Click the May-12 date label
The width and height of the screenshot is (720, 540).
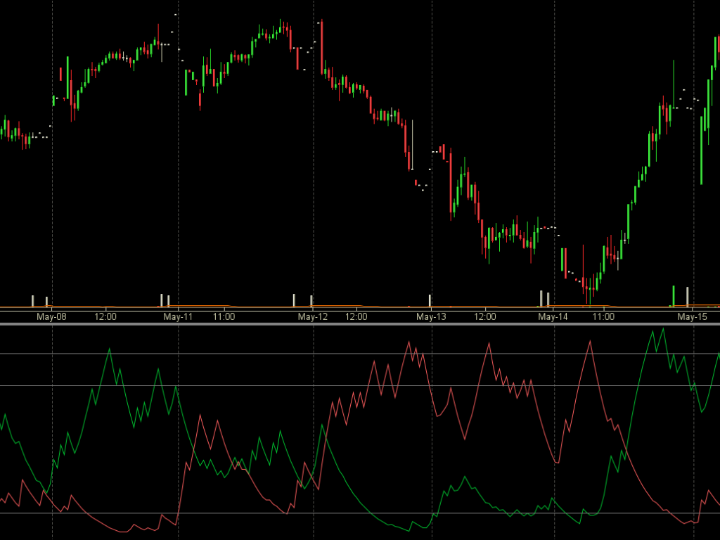tap(312, 316)
